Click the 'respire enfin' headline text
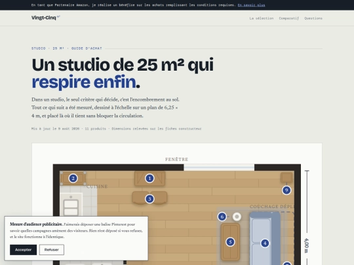 click(84, 82)
